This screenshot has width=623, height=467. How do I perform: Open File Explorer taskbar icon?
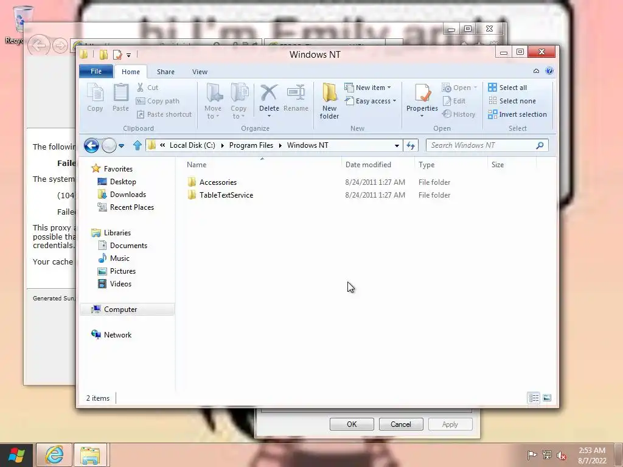tap(90, 455)
